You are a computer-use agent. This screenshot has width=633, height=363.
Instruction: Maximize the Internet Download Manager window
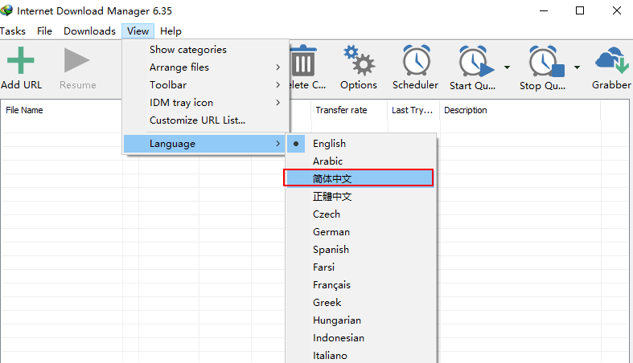pyautogui.click(x=580, y=11)
